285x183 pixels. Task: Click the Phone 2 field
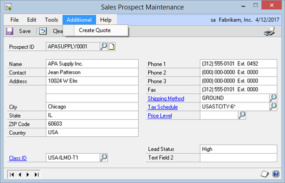(x=239, y=72)
